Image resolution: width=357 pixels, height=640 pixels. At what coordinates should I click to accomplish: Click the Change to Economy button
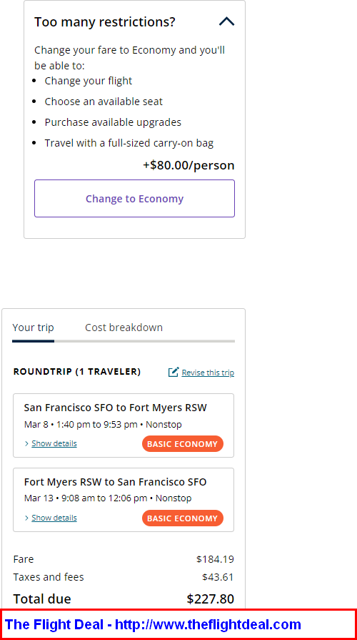(134, 198)
